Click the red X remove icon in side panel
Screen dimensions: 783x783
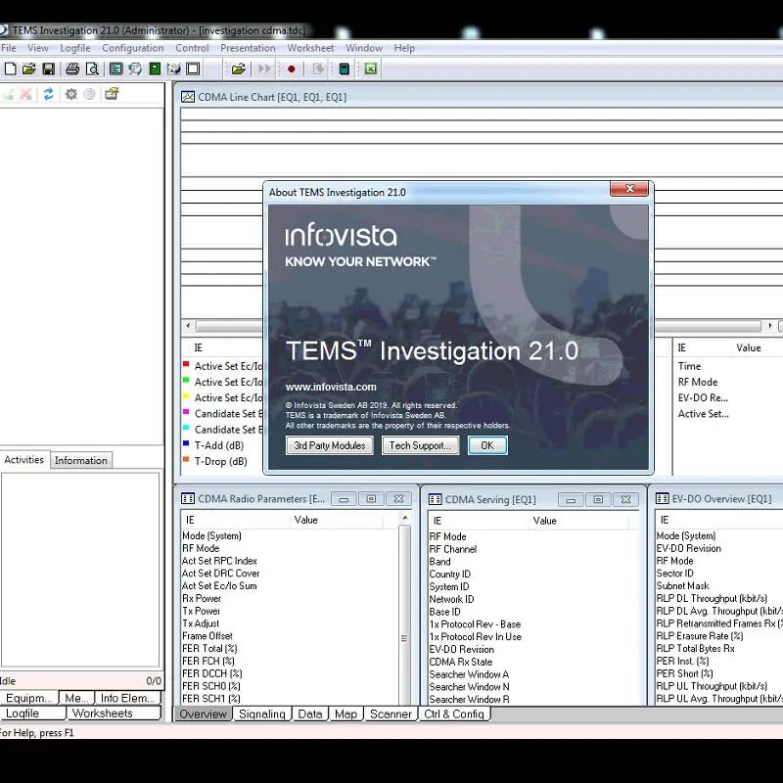[x=26, y=94]
